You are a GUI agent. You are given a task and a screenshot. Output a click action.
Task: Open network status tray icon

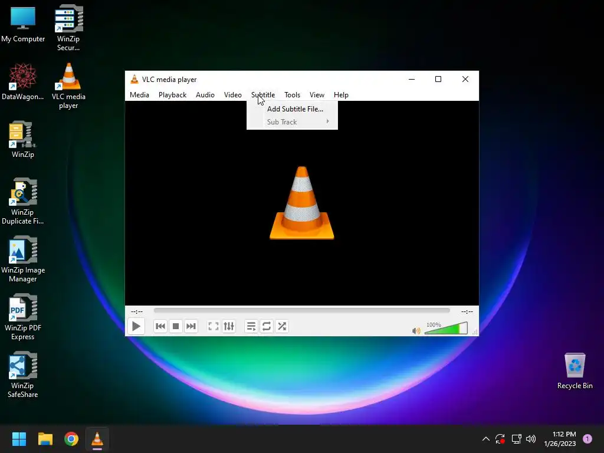pyautogui.click(x=516, y=439)
